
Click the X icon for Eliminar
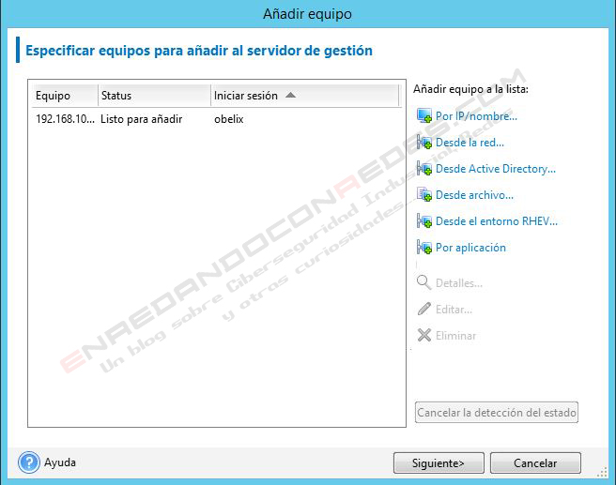pos(423,336)
